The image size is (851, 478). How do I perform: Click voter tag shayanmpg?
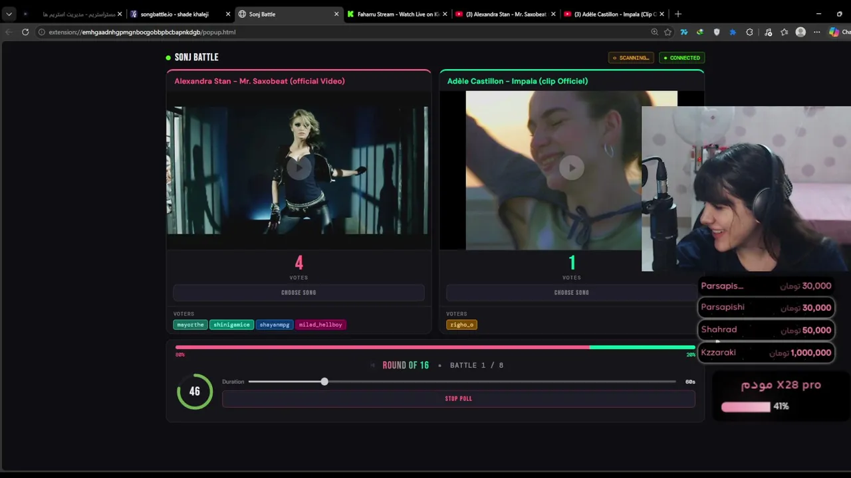click(x=275, y=325)
